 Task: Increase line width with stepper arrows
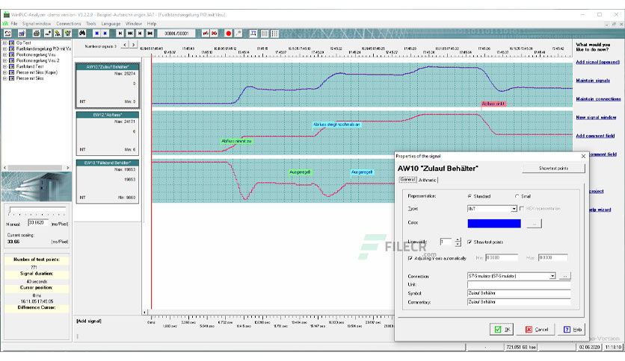458,239
